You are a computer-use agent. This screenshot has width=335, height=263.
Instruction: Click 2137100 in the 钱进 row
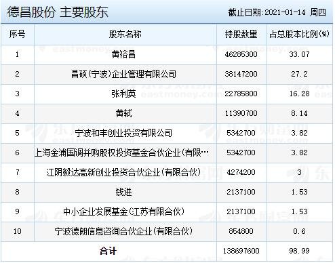pos(241,192)
